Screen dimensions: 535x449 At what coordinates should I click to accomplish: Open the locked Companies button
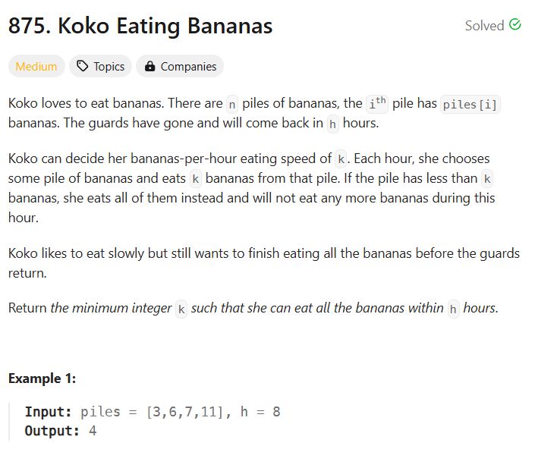180,66
